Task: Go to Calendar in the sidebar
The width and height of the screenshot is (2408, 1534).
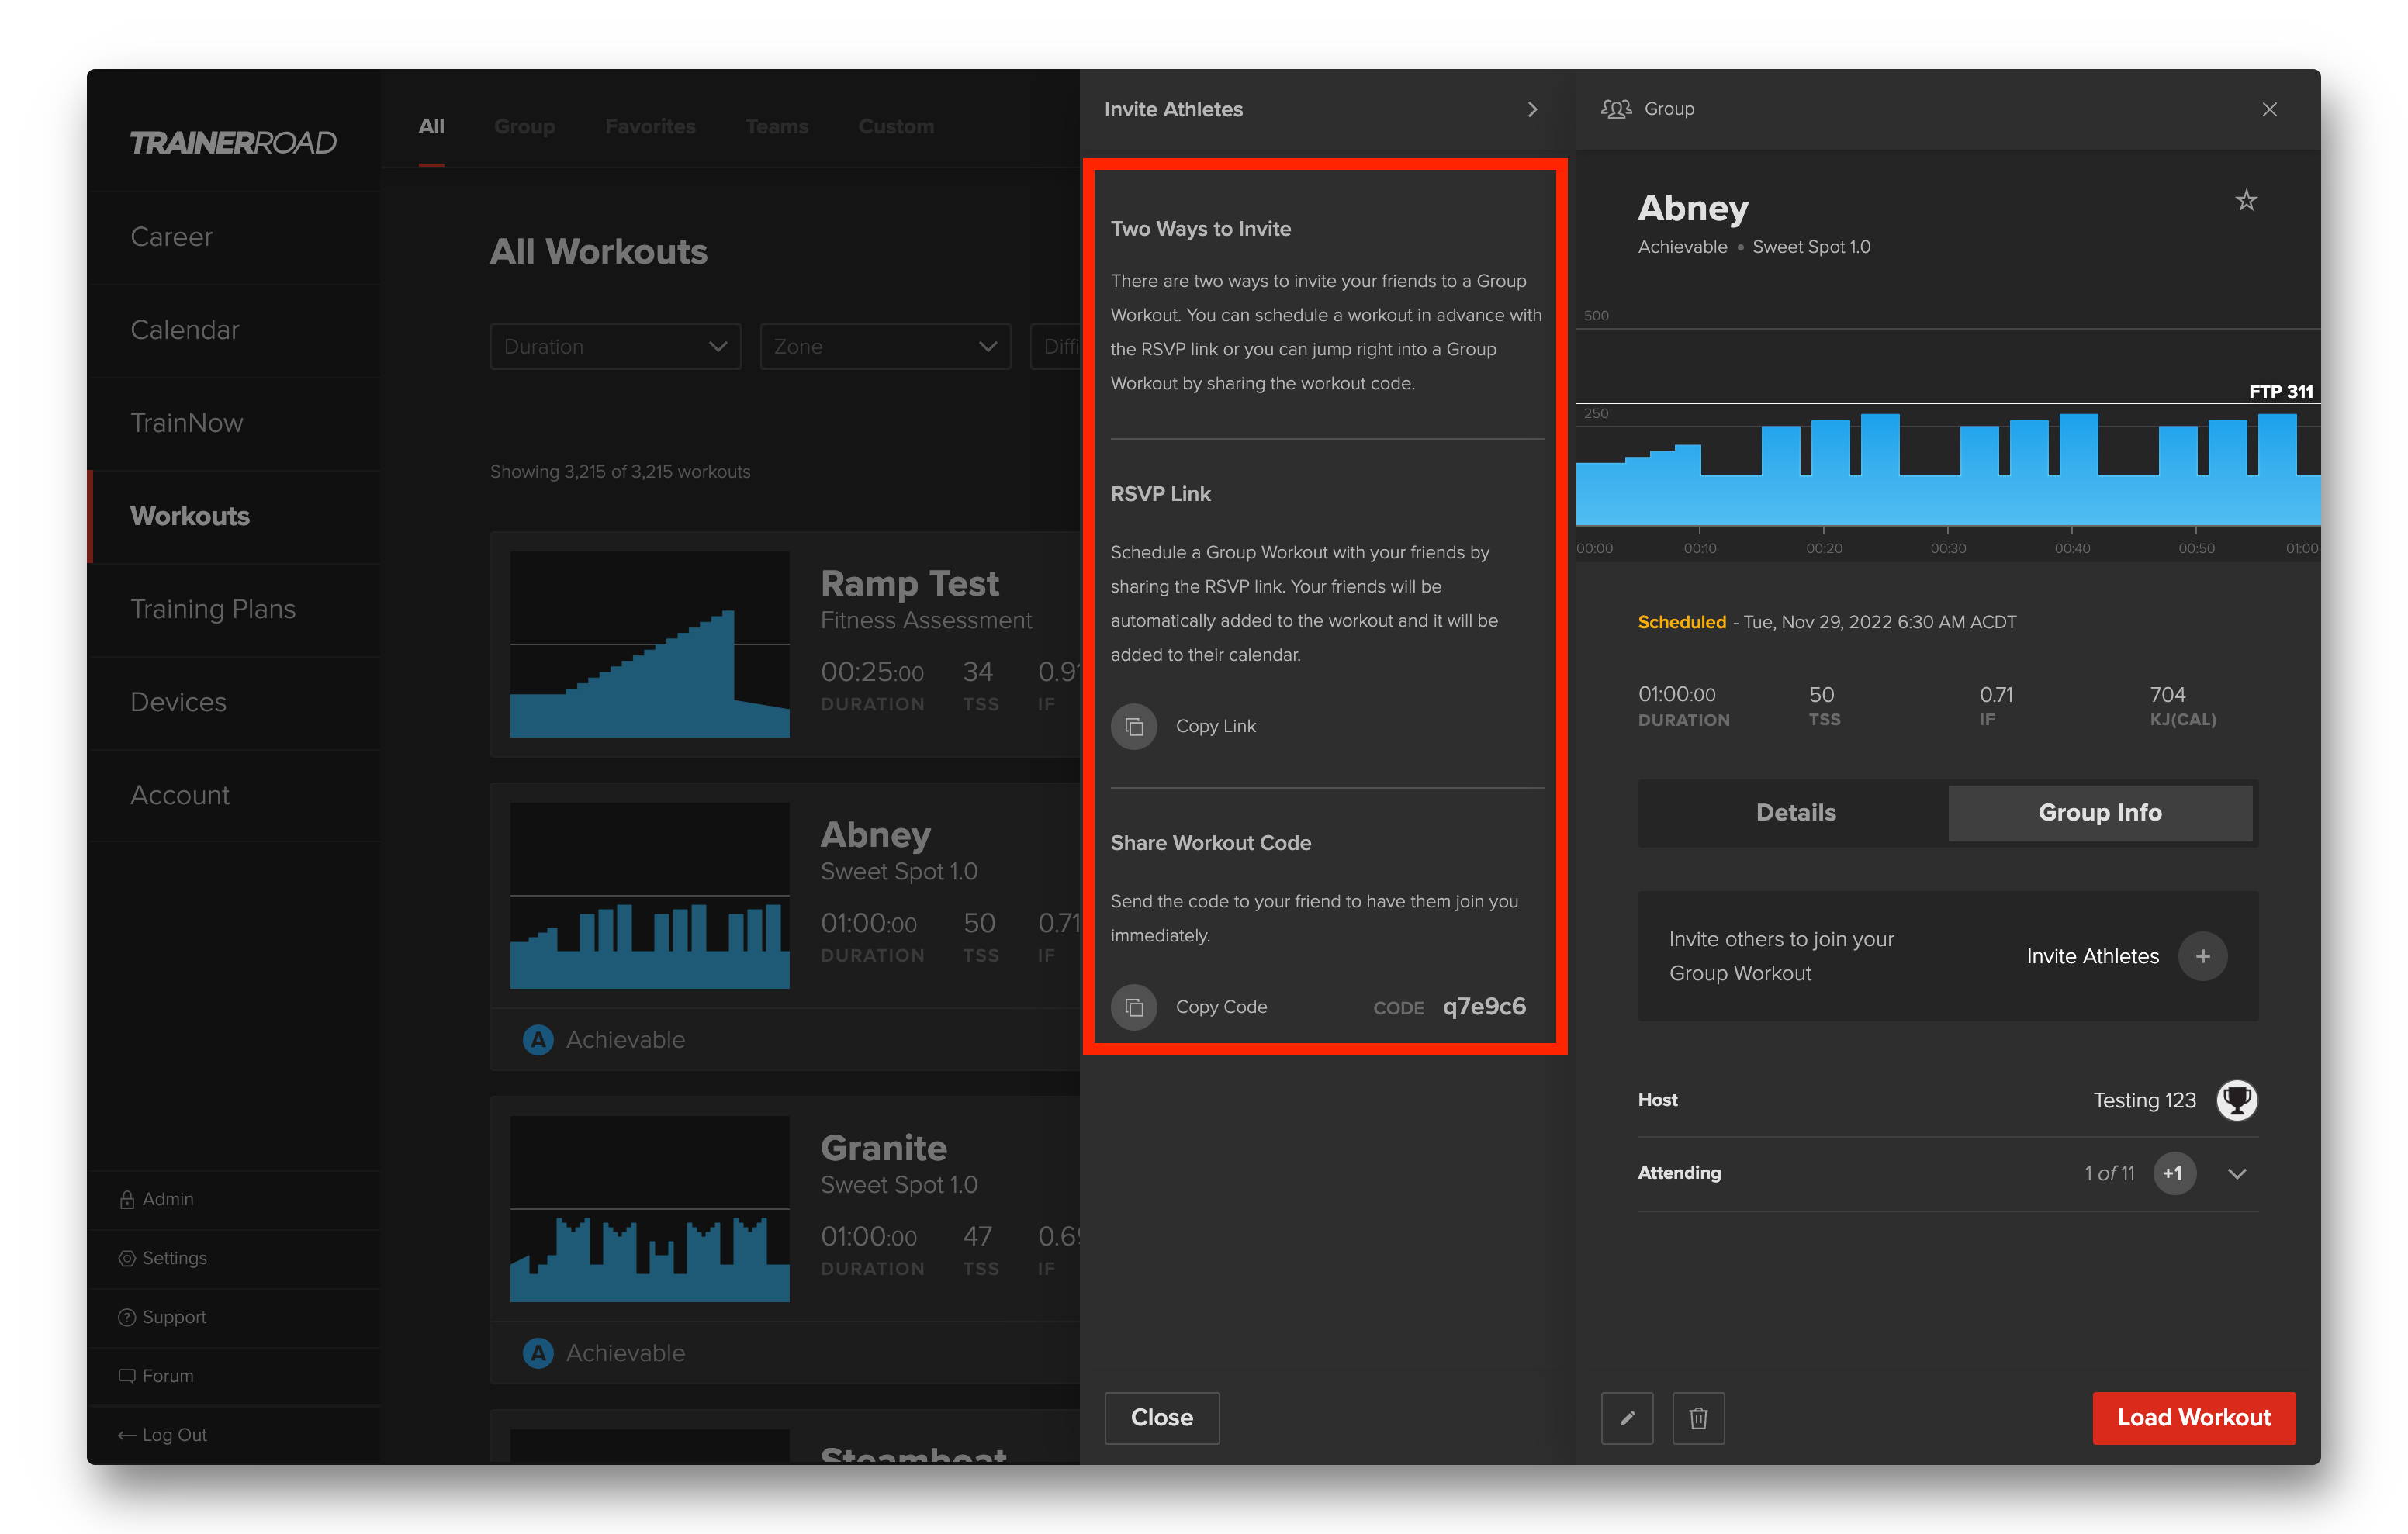Action: [234, 330]
